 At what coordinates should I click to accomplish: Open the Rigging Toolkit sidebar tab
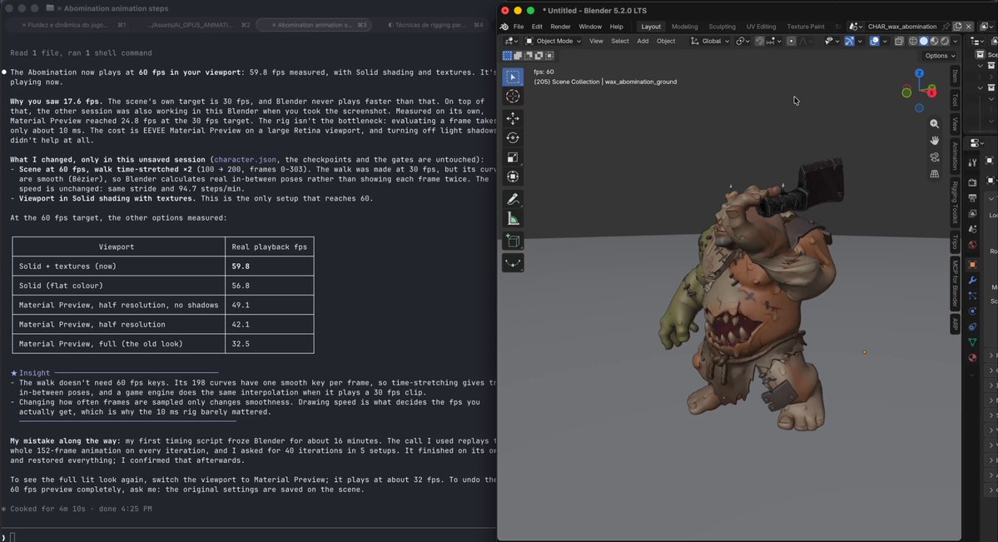click(955, 202)
